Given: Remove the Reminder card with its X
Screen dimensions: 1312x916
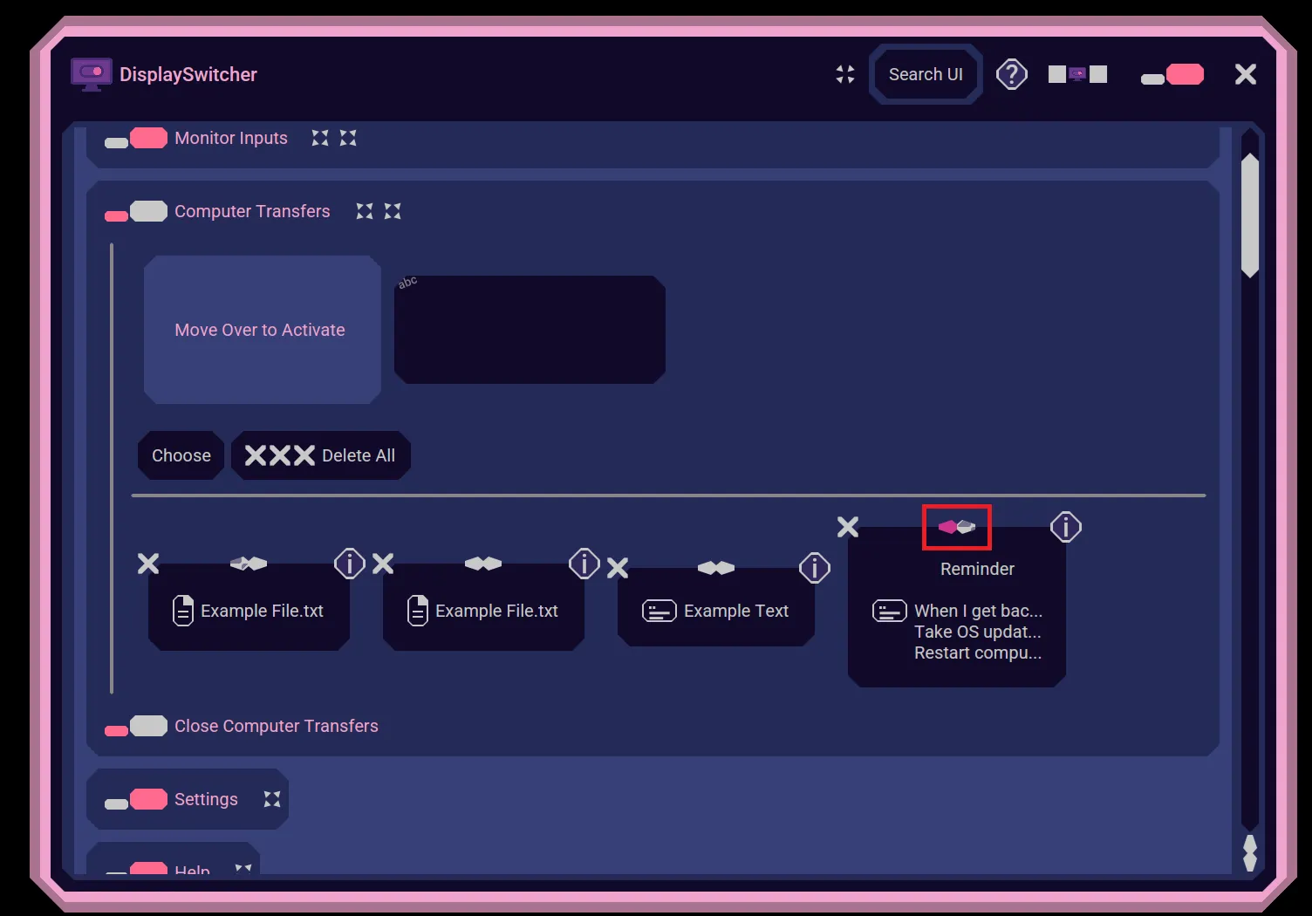Looking at the screenshot, I should click(848, 527).
